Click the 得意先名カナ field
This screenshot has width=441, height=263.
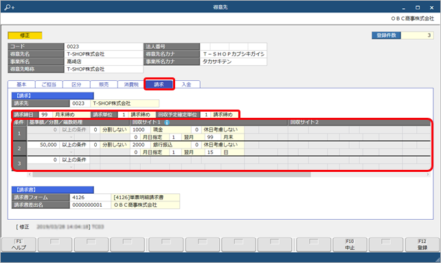(233, 54)
